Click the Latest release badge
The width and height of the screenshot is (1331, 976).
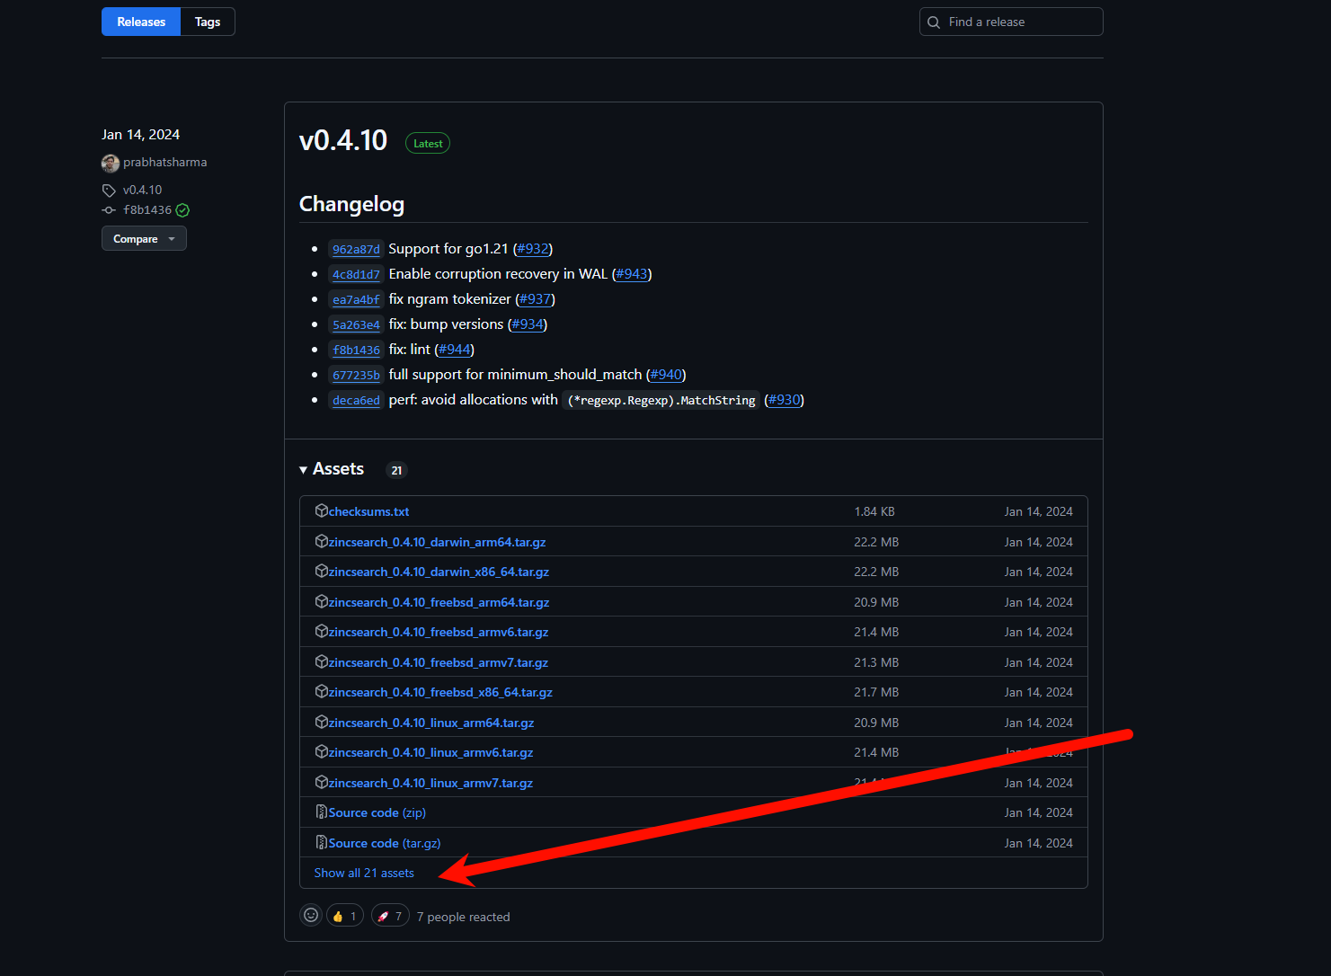pyautogui.click(x=428, y=143)
